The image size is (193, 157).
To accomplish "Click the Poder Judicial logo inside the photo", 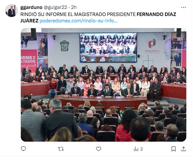I will pos(152,46).
